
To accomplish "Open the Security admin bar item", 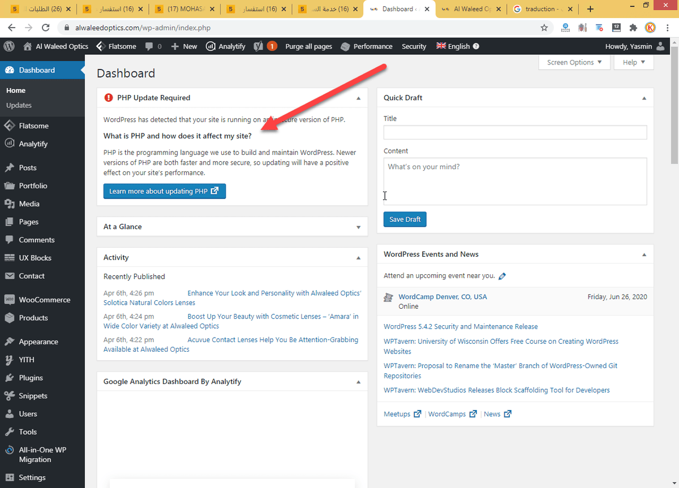I will pyautogui.click(x=414, y=46).
